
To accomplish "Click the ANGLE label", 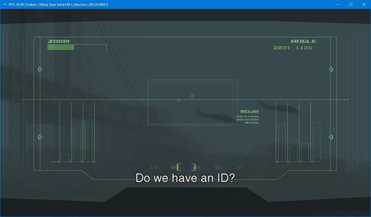I will pyautogui.click(x=304, y=41).
